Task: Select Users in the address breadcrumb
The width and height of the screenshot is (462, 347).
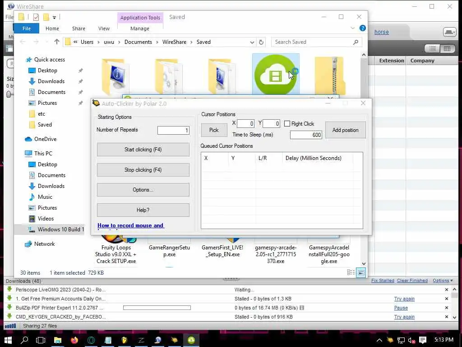Action: point(87,42)
